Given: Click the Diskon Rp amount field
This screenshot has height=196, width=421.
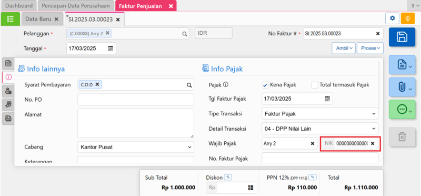Looking at the screenshot, I should click(232, 188).
